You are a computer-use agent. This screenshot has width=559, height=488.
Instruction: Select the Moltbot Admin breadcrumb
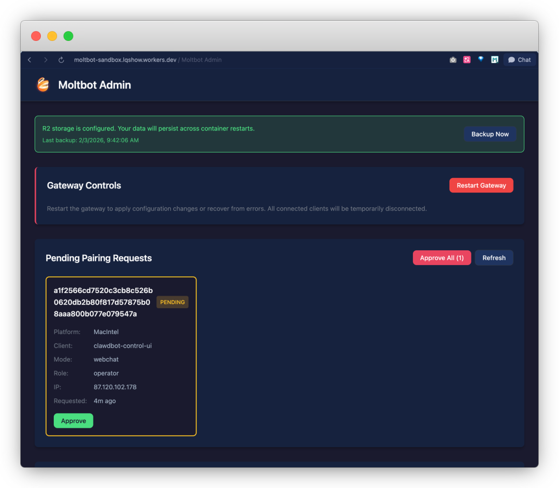click(x=201, y=60)
